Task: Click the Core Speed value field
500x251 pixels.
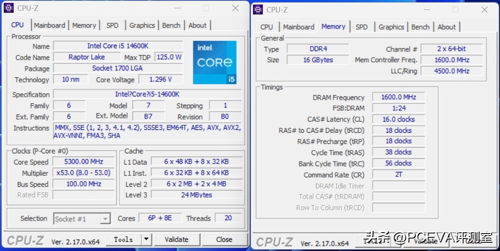Action: pyautogui.click(x=83, y=162)
